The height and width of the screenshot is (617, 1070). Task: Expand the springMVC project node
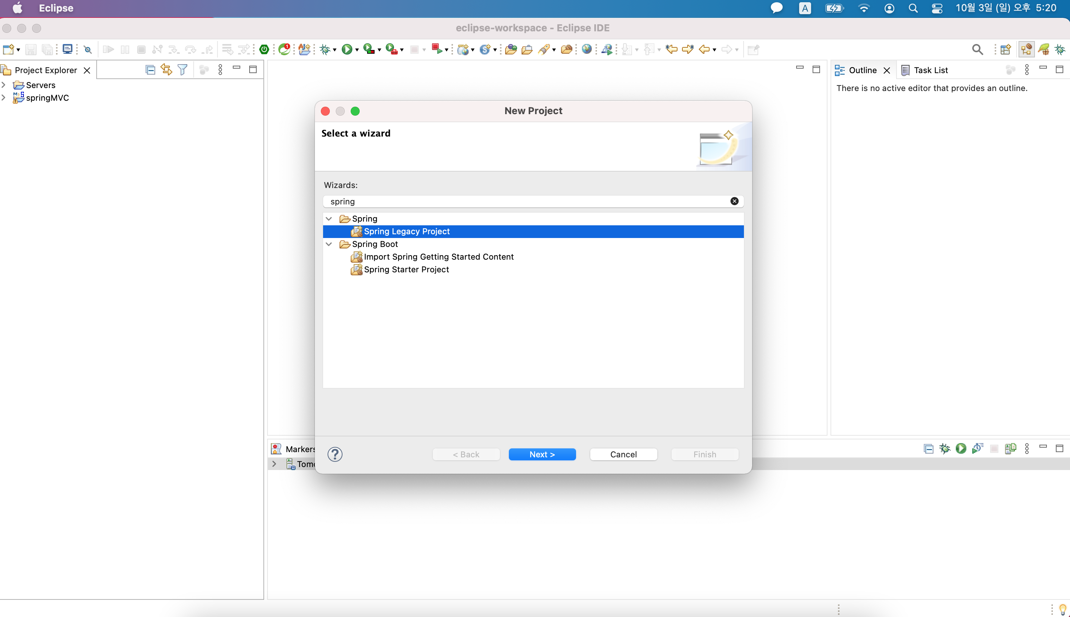[x=4, y=98]
